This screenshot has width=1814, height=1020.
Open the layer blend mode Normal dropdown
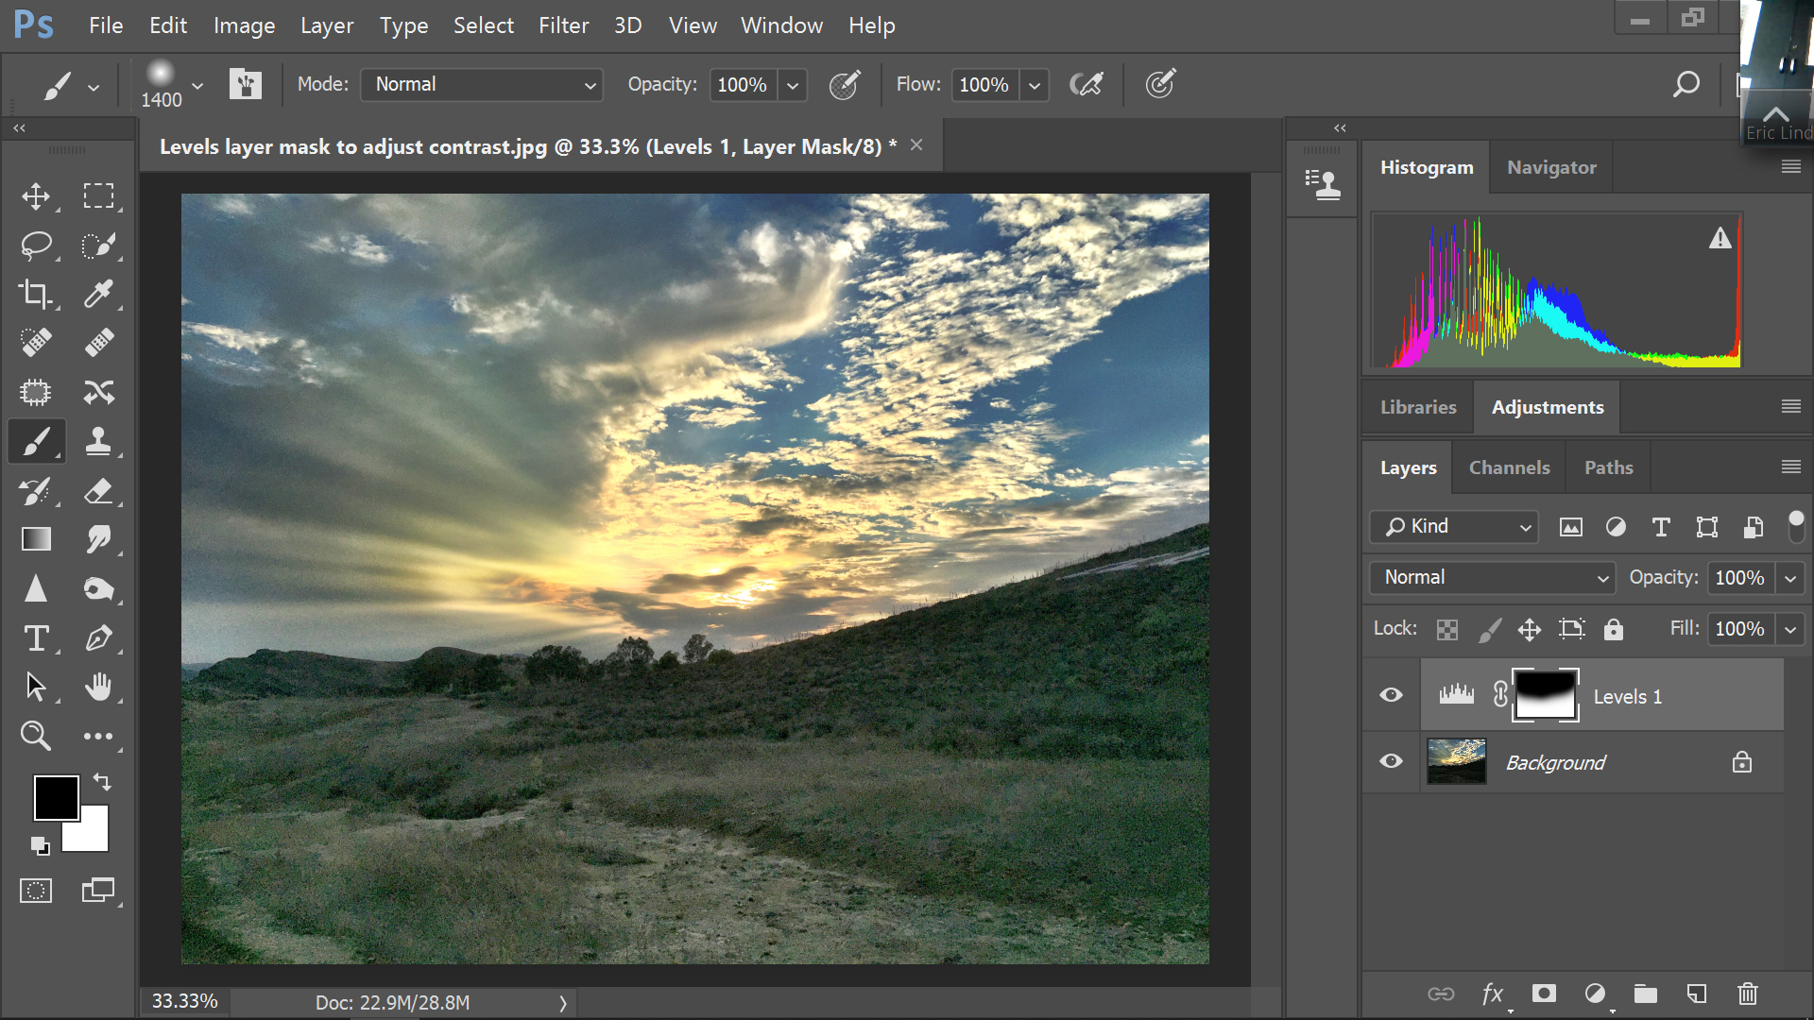point(1492,577)
